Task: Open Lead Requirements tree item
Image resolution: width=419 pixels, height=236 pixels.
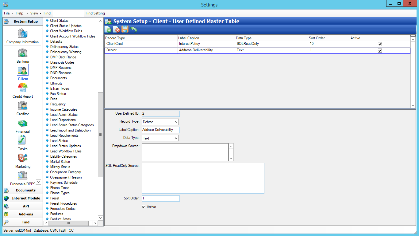Action: tap(64, 136)
